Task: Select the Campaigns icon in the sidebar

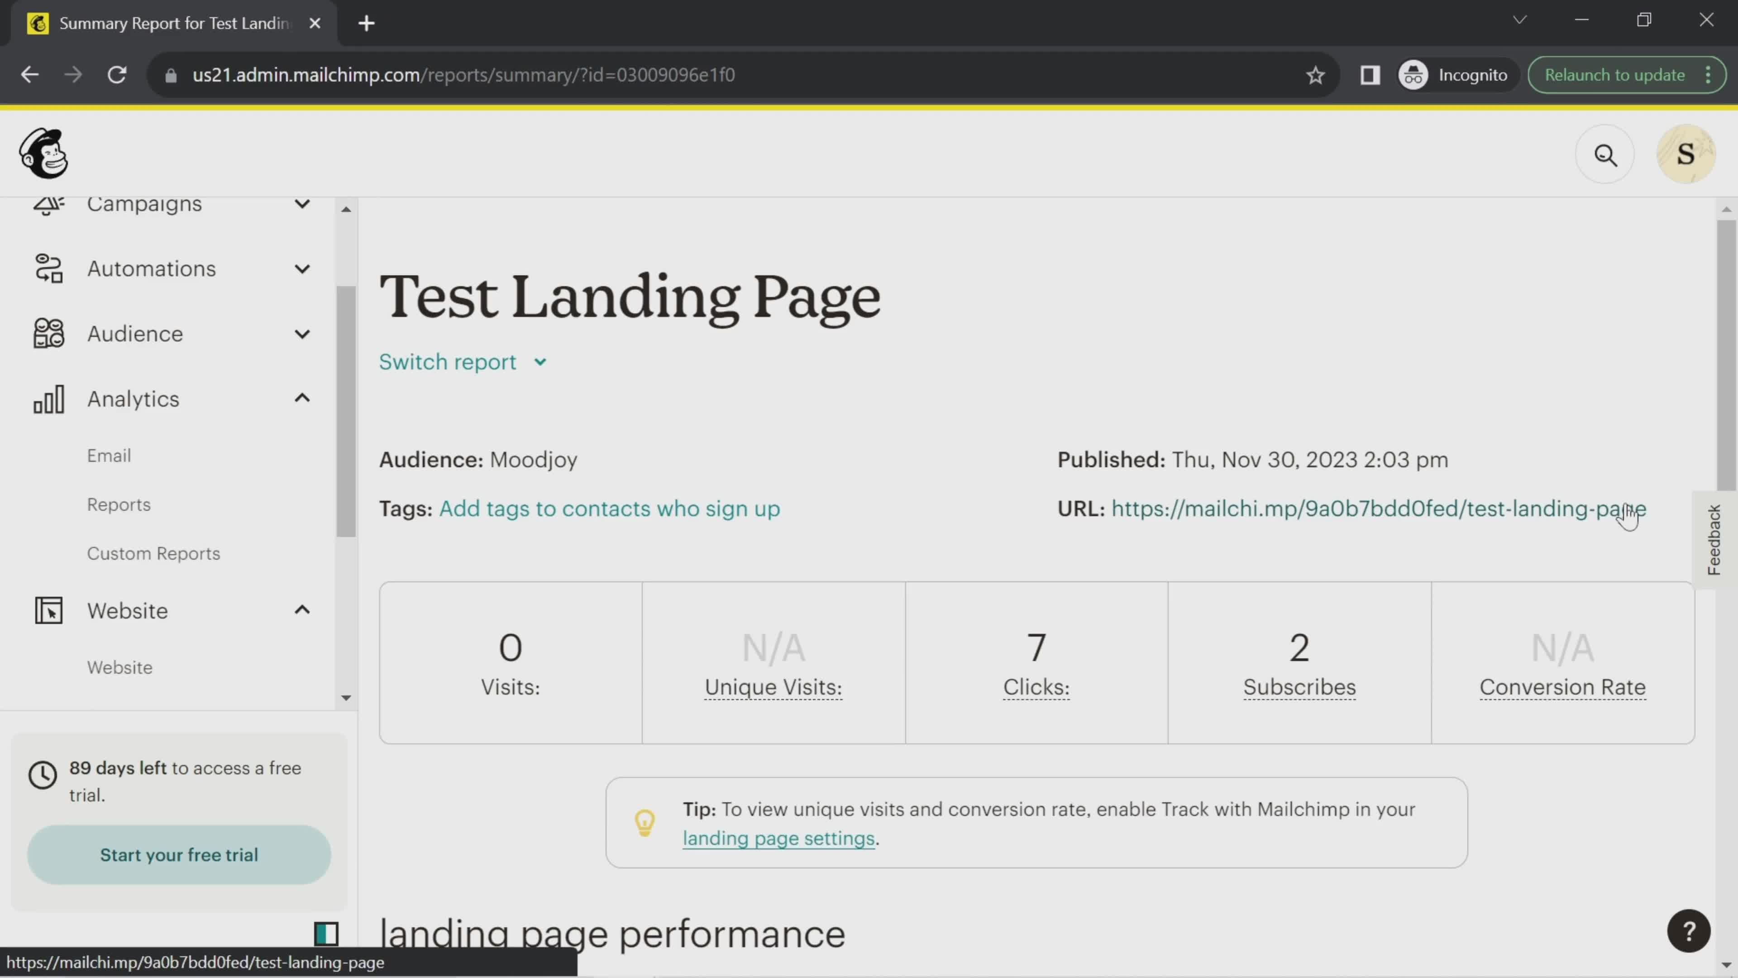Action: (48, 204)
